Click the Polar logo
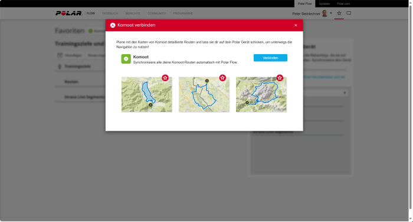The width and height of the screenshot is (413, 222). coord(69,14)
